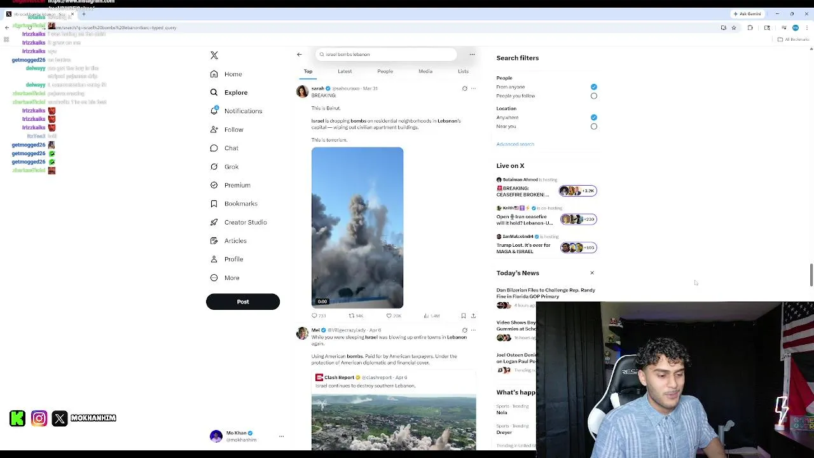Click the 'israel bombs lebanon' search field
The height and width of the screenshot is (458, 814).
coord(386,54)
